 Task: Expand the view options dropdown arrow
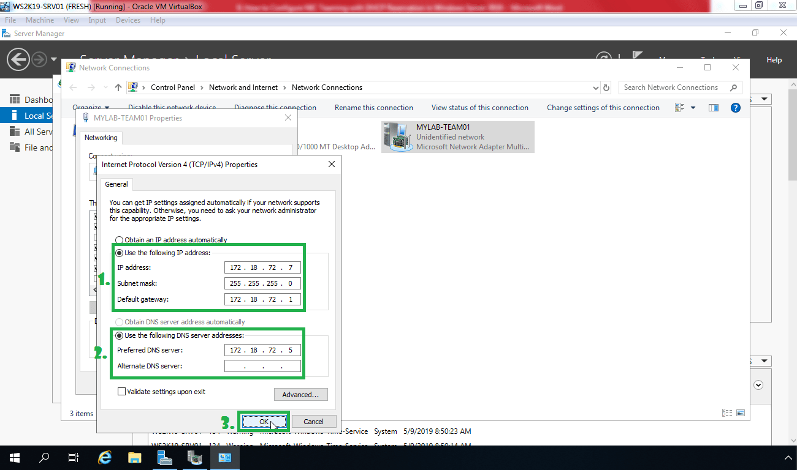693,108
